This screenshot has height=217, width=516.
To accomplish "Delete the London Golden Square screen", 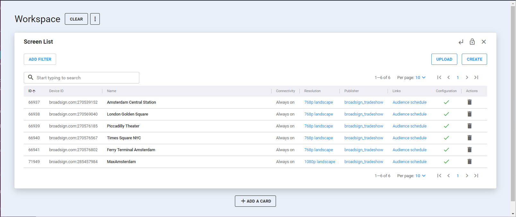I will click(469, 114).
